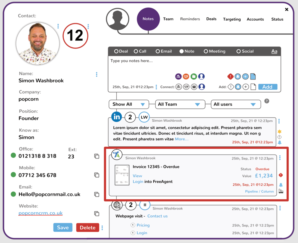Viewport: 298px width, 243px height.
Task: Select the Meeting radio button
Action: [206, 51]
